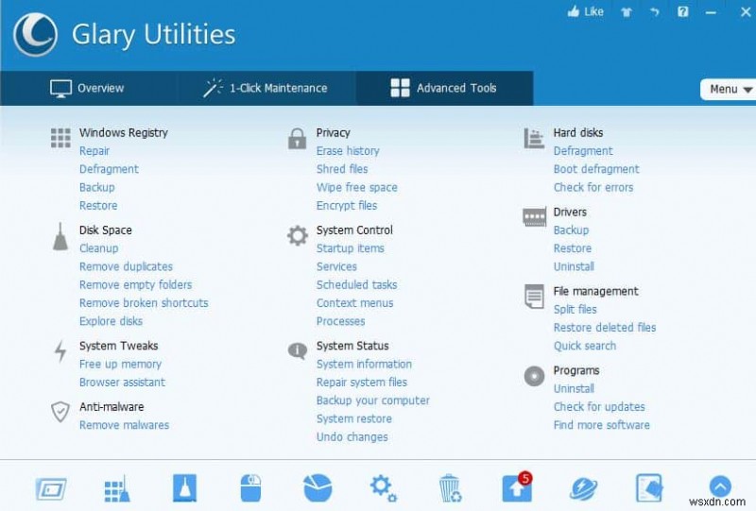Click Check for updates link

pyautogui.click(x=599, y=407)
